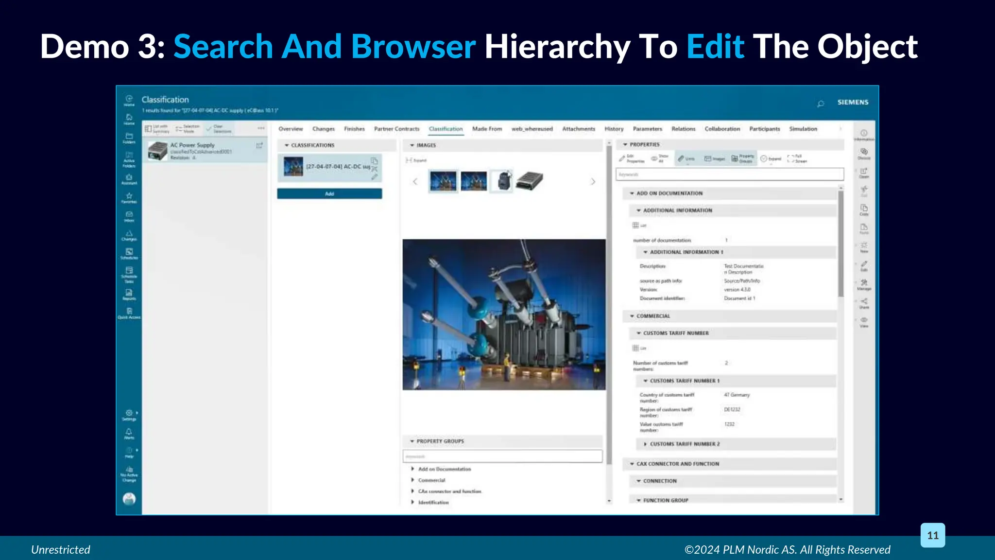Switch to the Overview tab
Screen dimensions: 995x560
pos(291,129)
